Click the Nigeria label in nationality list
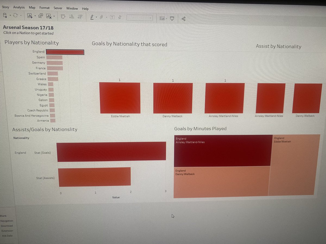This screenshot has width=326, height=244. pyautogui.click(x=42, y=95)
